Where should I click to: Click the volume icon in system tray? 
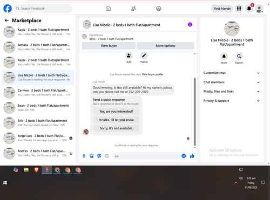tap(241, 178)
